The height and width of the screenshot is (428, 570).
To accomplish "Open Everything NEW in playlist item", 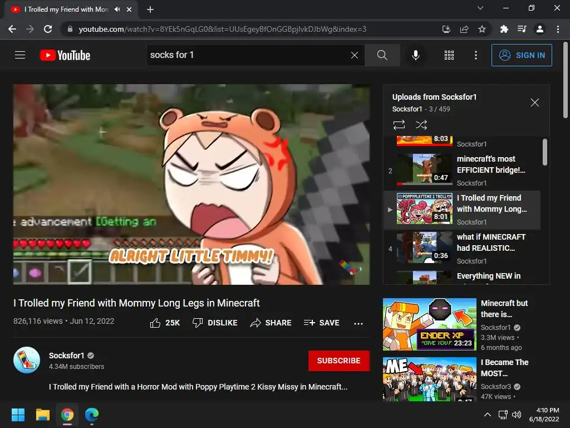I will [461, 276].
